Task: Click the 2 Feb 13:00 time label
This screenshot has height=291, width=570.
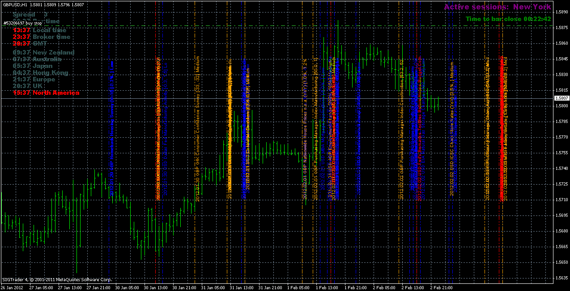Action: tap(413, 287)
